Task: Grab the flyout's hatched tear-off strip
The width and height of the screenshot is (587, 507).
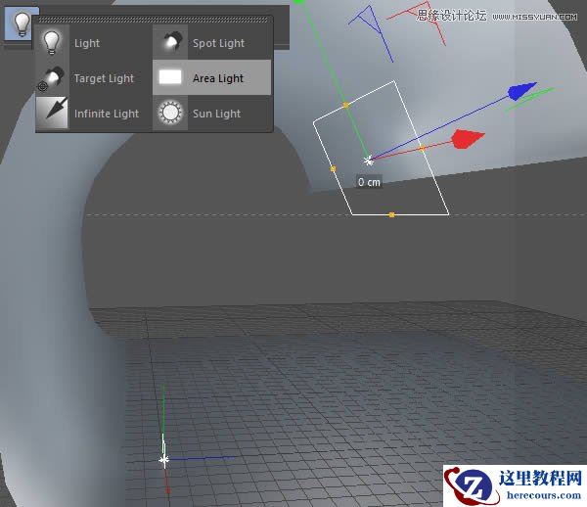Action: point(154,20)
